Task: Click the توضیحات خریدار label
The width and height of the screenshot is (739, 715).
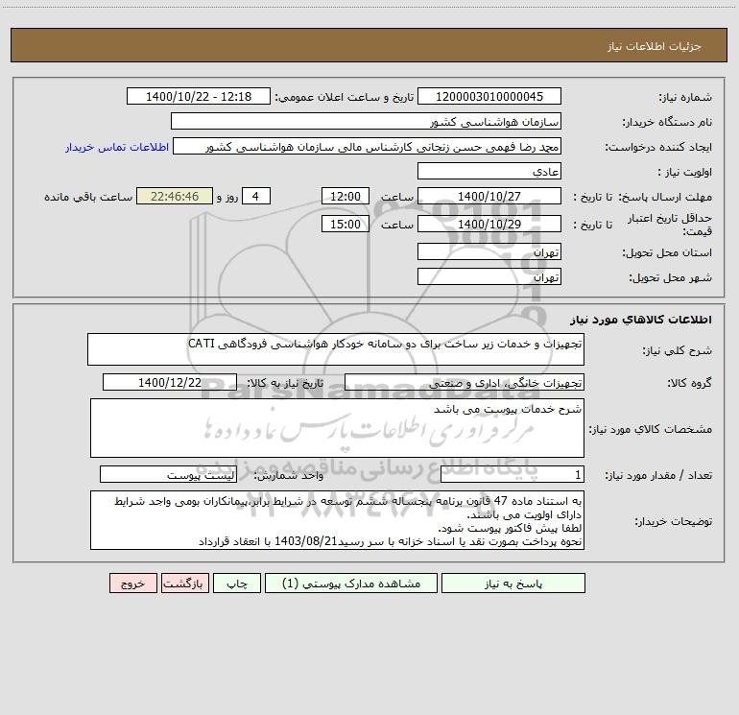Action: pos(673,521)
